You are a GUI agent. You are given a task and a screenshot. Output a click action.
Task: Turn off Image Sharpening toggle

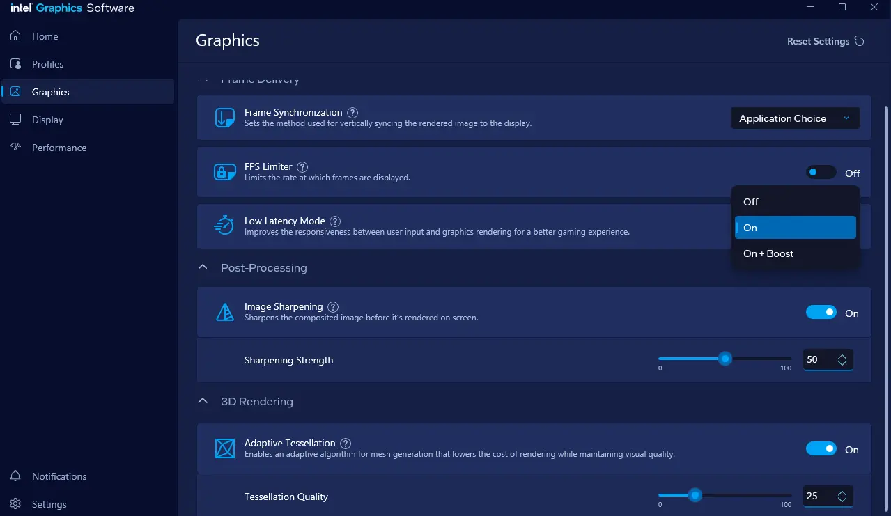(x=821, y=313)
